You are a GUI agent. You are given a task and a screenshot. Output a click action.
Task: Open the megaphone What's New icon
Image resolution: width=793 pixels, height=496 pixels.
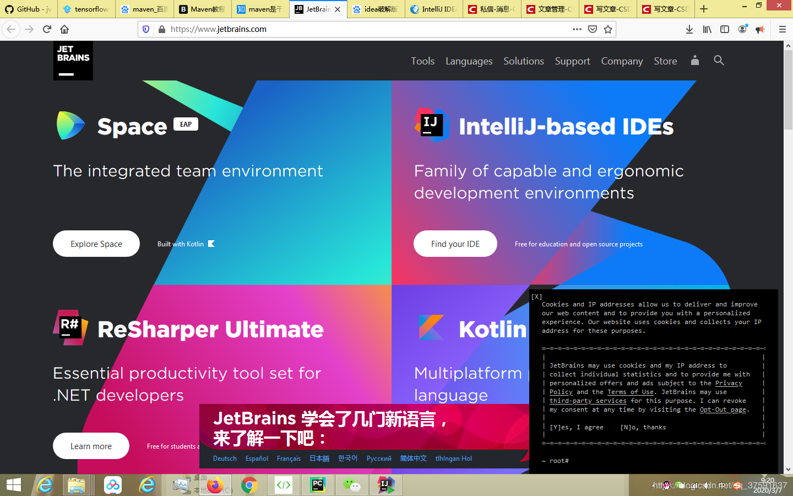760,29
